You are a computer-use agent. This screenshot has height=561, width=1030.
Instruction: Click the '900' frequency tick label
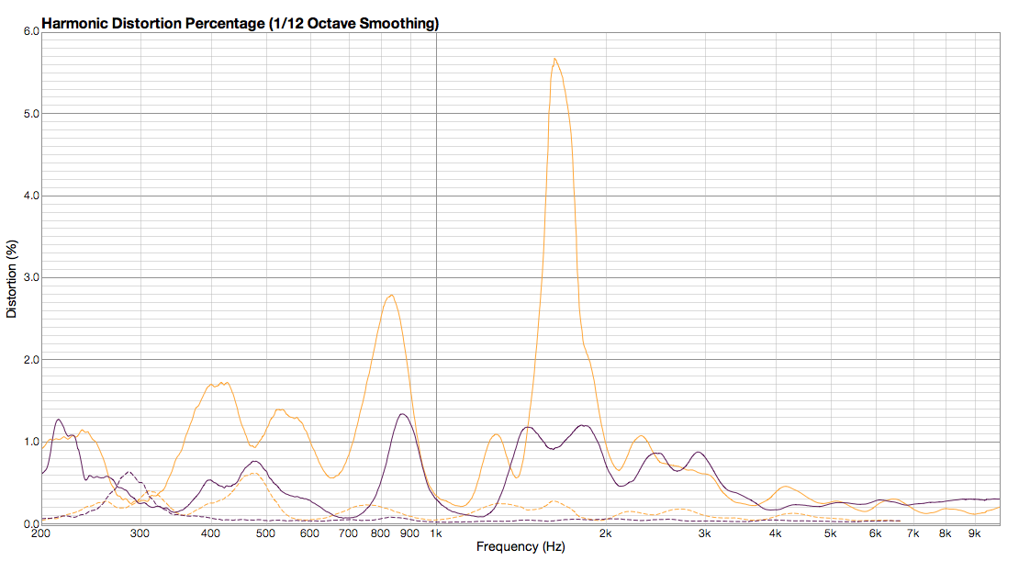click(409, 533)
